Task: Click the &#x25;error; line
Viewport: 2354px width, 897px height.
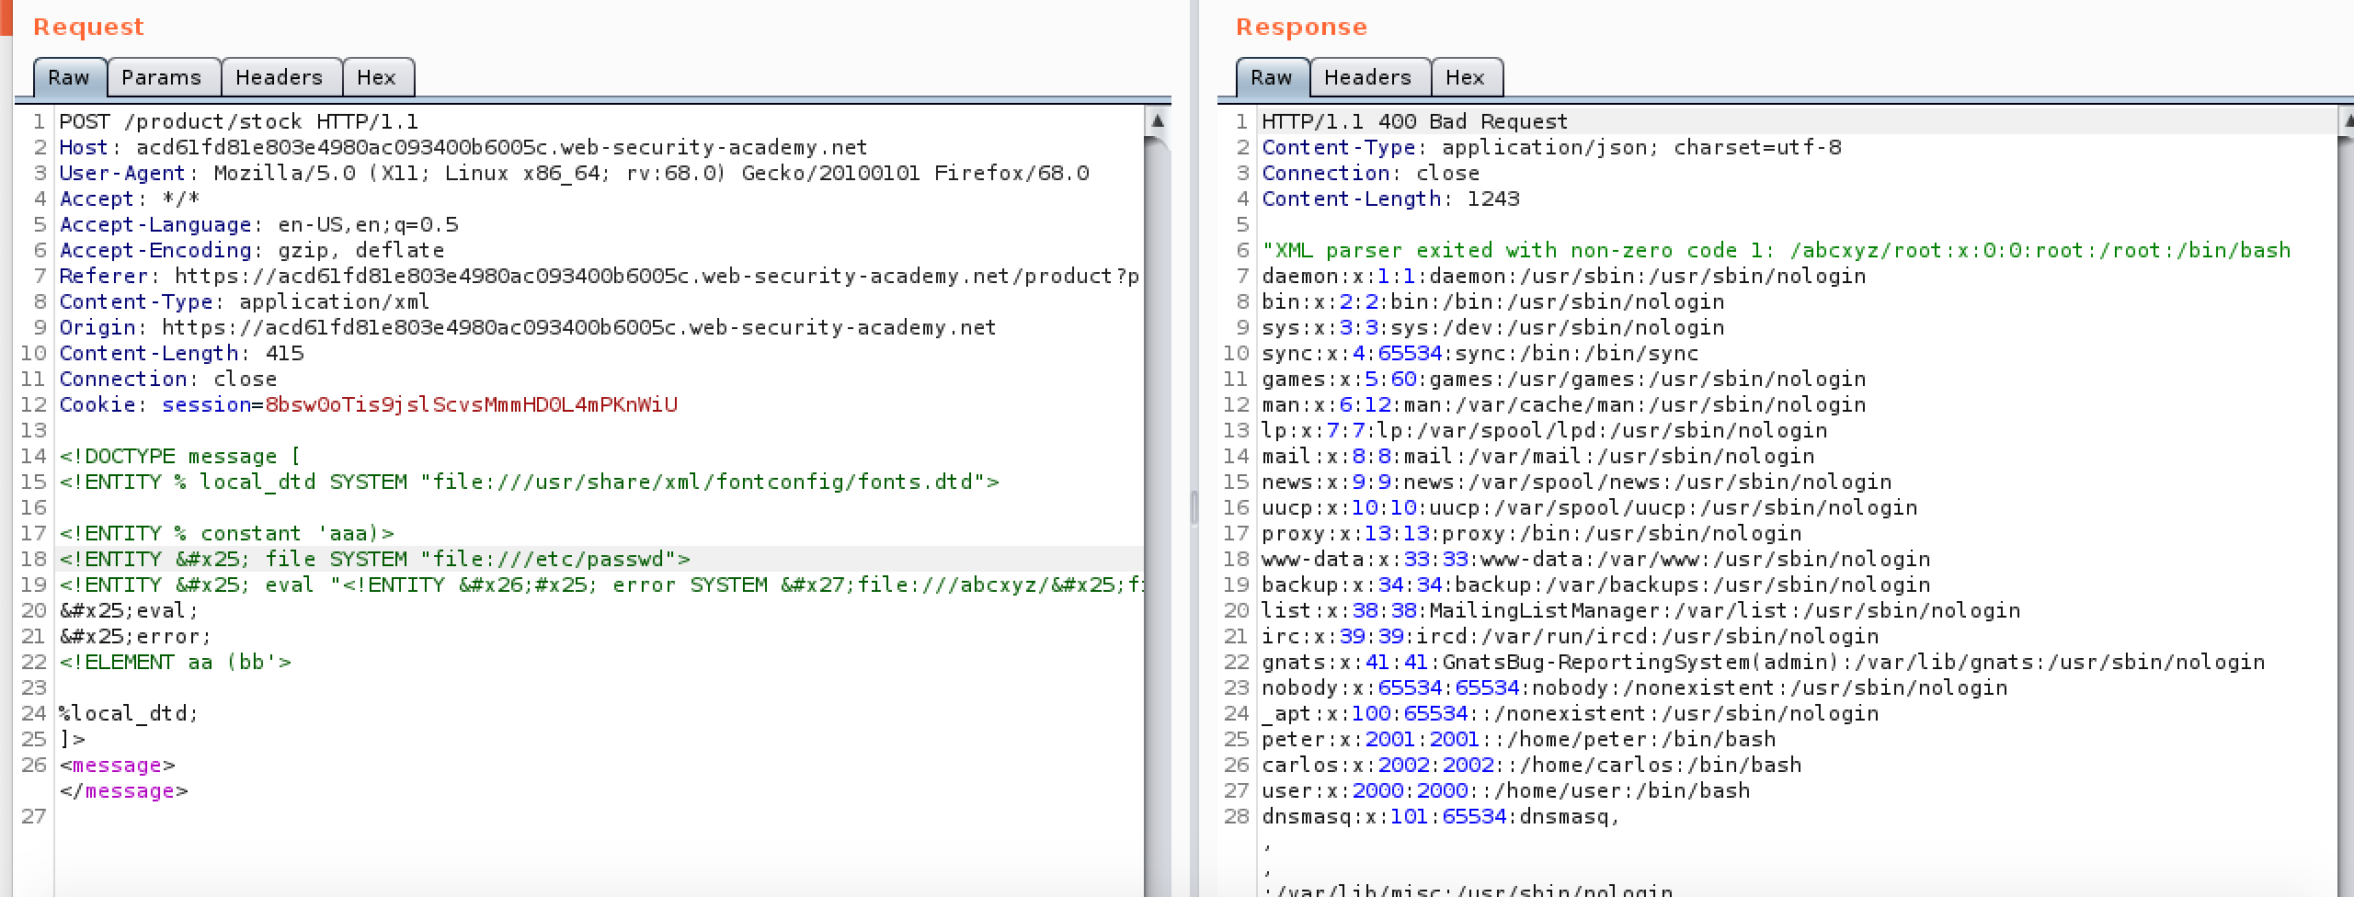Action: pos(135,636)
